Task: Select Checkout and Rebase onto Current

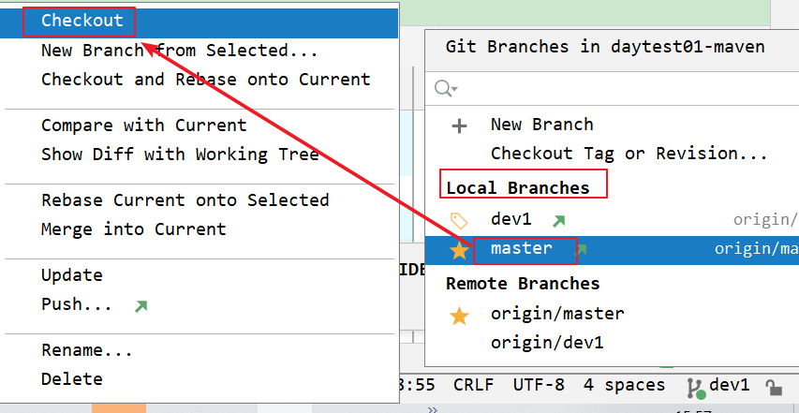Action: point(205,80)
